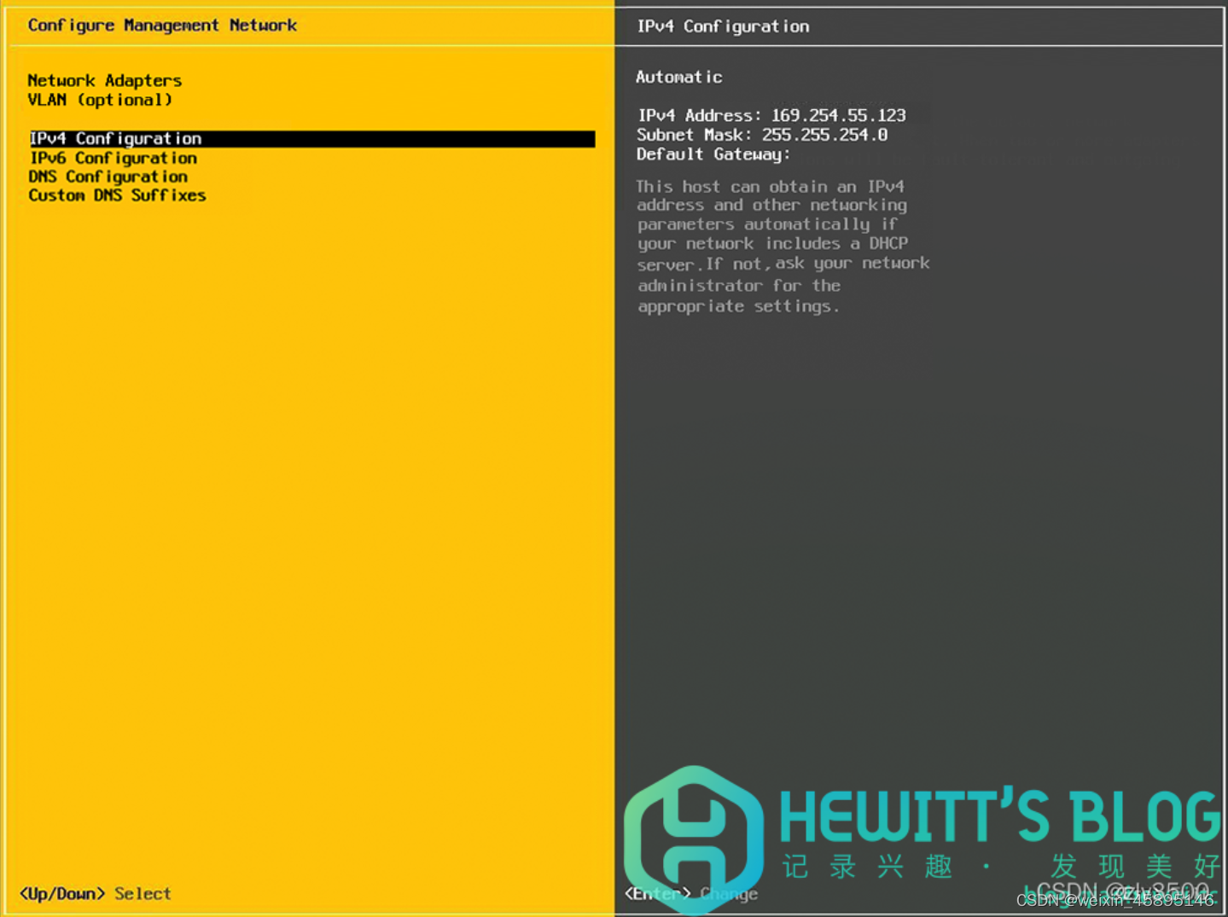The width and height of the screenshot is (1228, 917).
Task: Select DNS Configuration from the menu
Action: (108, 177)
